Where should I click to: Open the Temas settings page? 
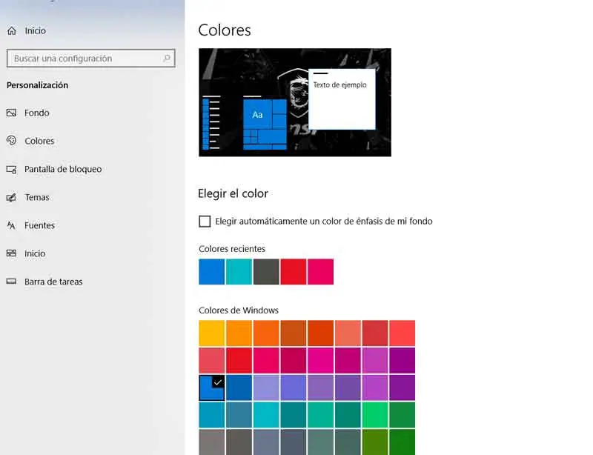click(x=36, y=197)
